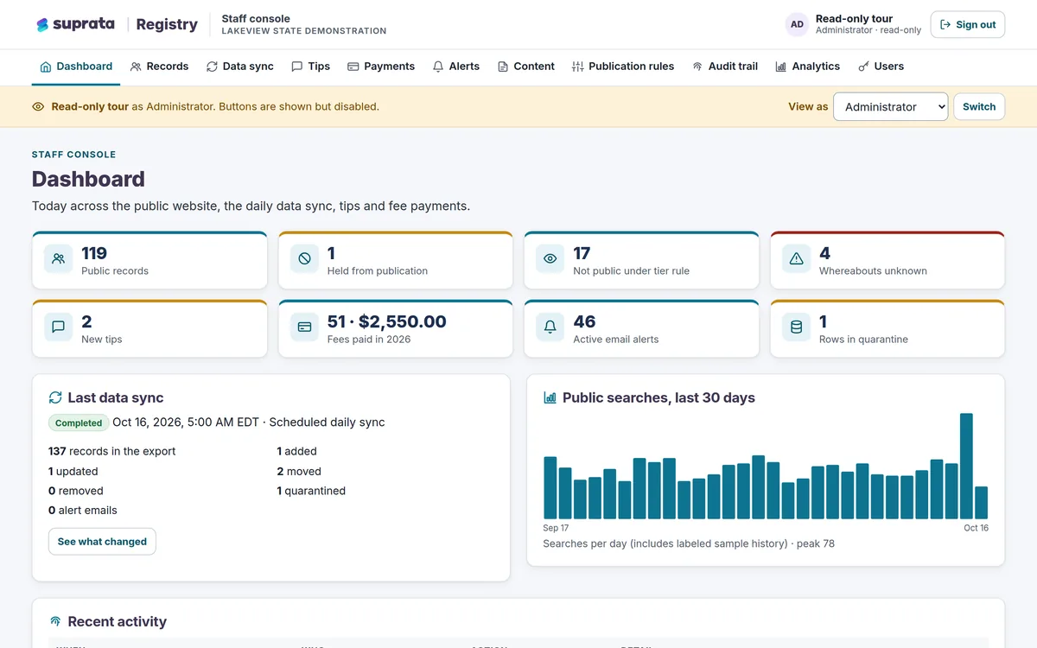
Task: Open the View as role dropdown
Action: 890,107
